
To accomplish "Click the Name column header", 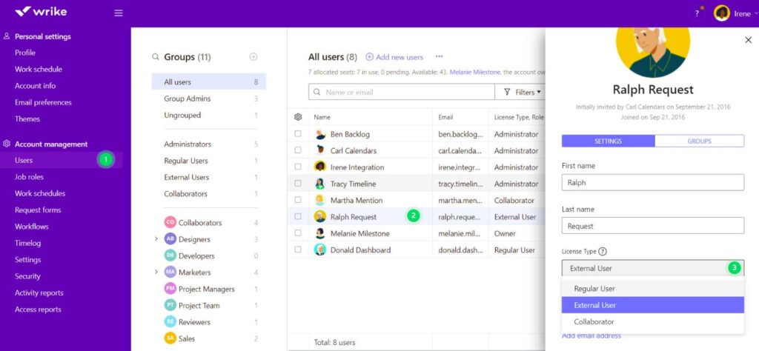I will point(322,117).
